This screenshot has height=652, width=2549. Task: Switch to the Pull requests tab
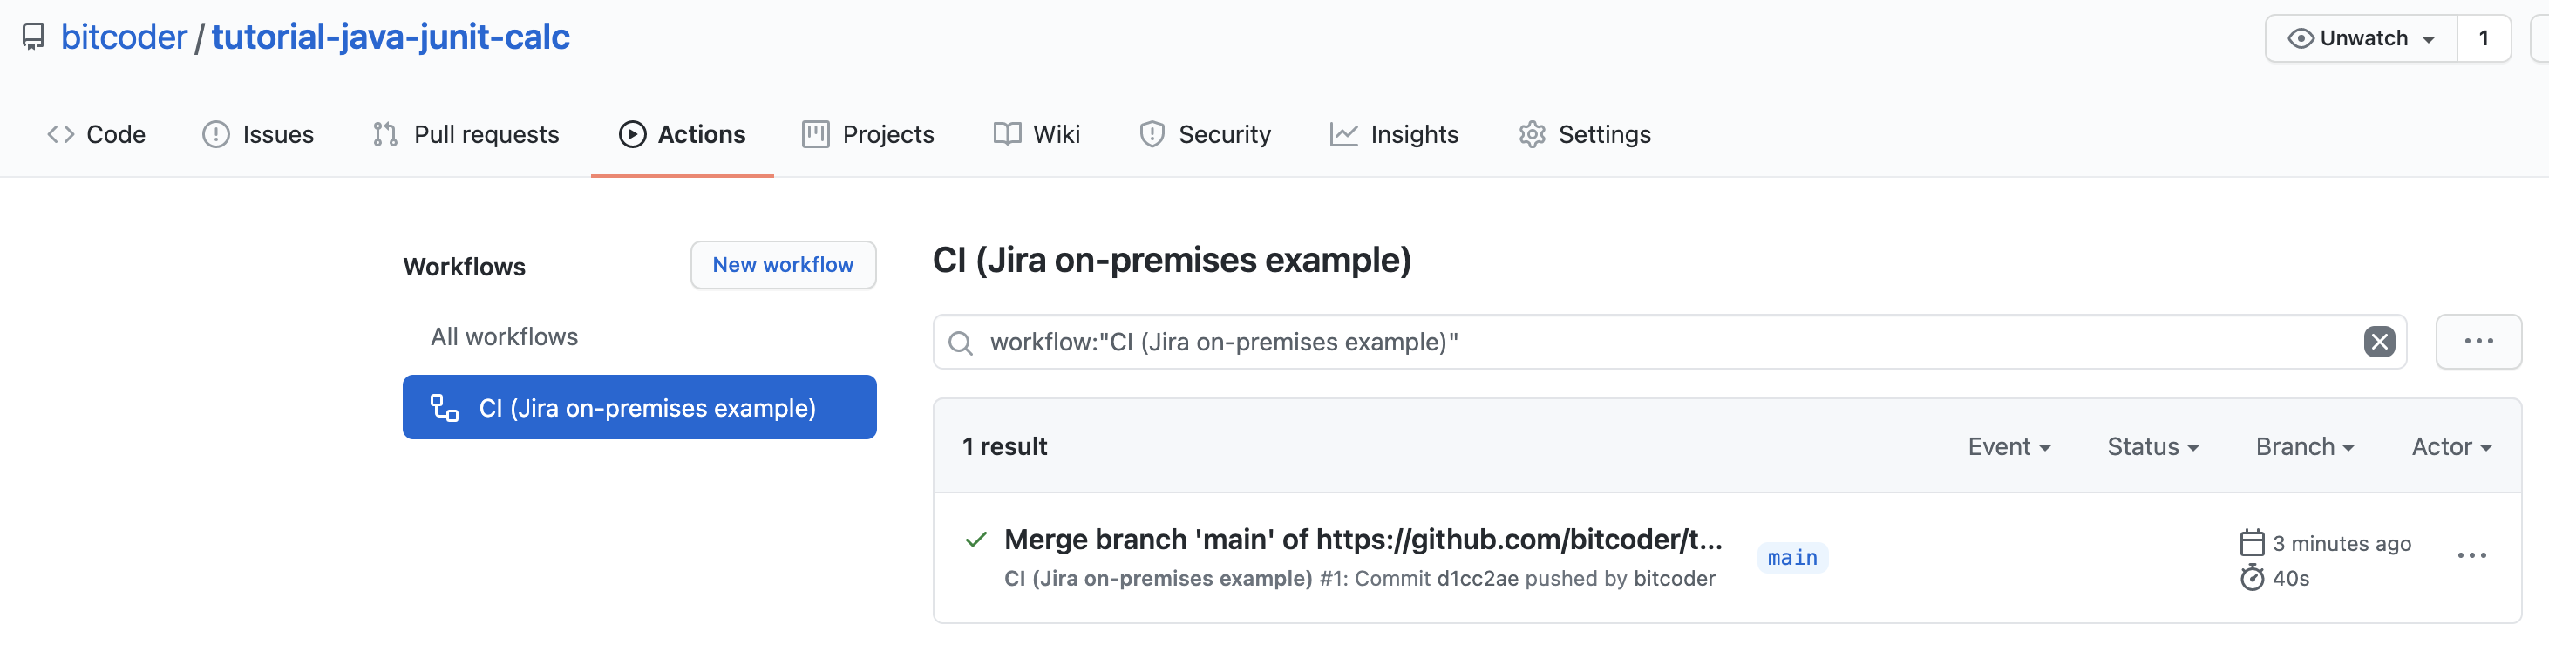(x=466, y=134)
